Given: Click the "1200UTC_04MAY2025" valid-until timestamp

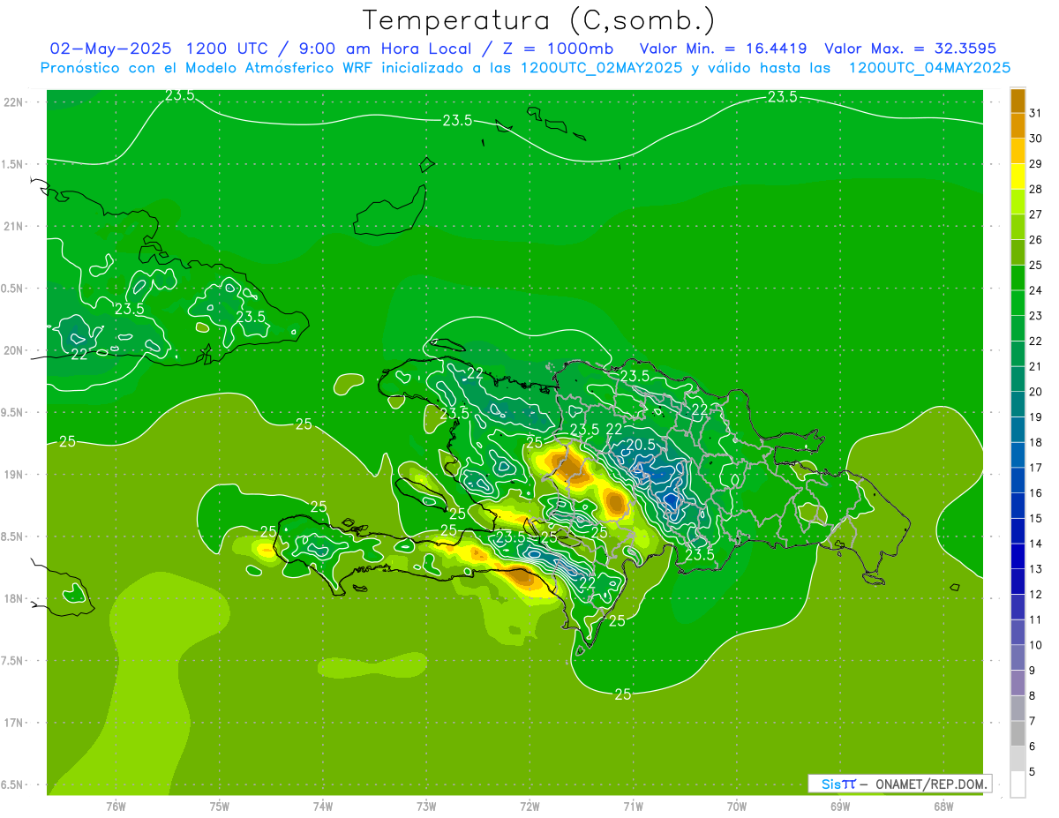Looking at the screenshot, I should click(929, 68).
